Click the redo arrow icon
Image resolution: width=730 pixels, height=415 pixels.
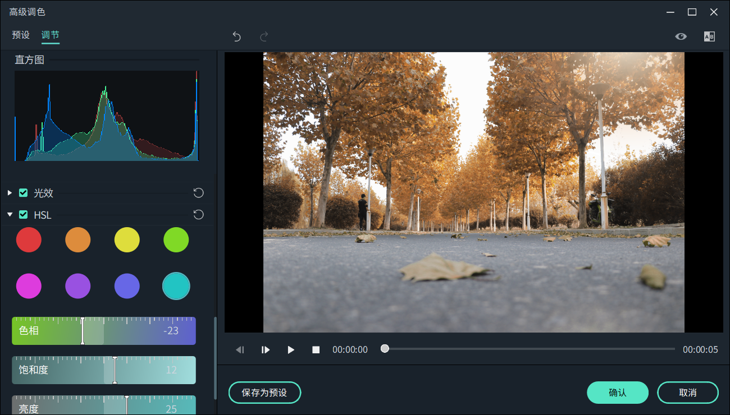point(263,36)
